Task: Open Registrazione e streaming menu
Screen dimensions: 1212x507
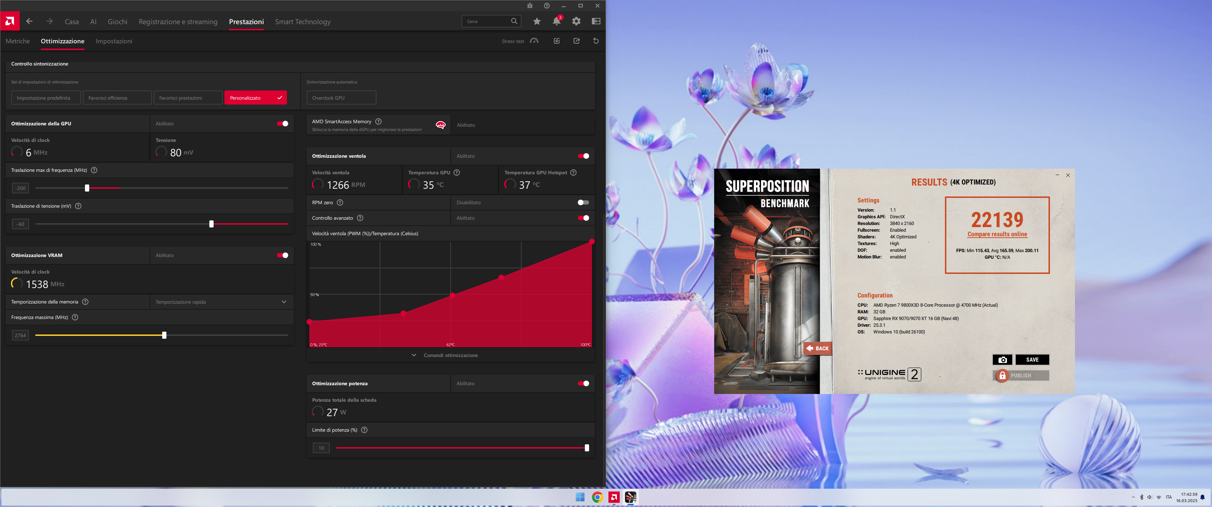Action: click(x=178, y=21)
